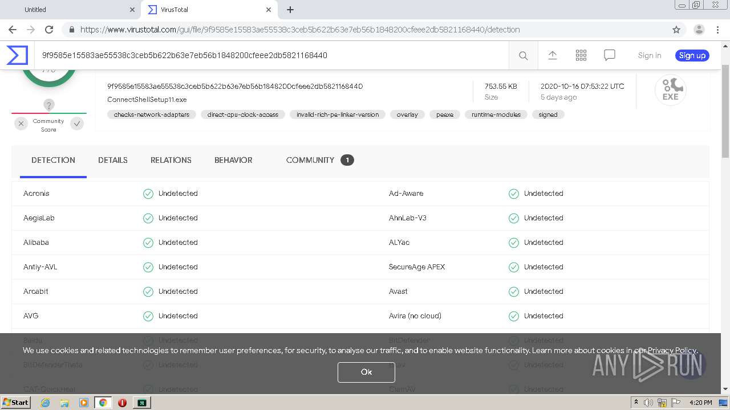The height and width of the screenshot is (410, 730).
Task: Click the VirusTotal logo icon
Action: click(17, 55)
